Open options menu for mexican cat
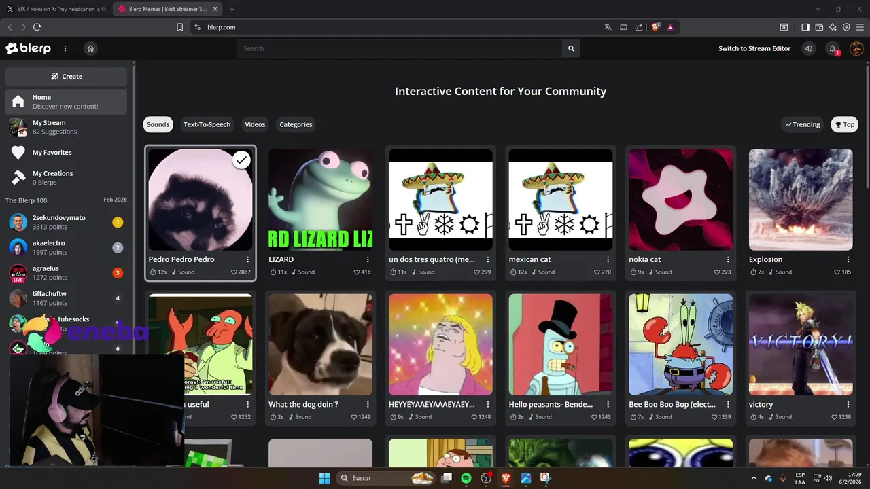Image resolution: width=870 pixels, height=489 pixels. pos(608,259)
